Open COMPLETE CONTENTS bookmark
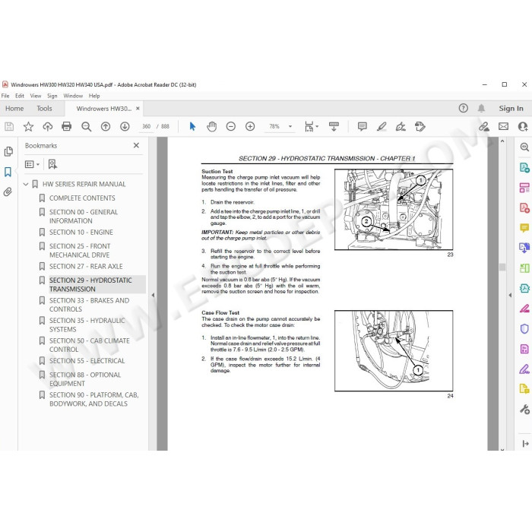Viewport: 532px width, 532px height. tap(82, 198)
